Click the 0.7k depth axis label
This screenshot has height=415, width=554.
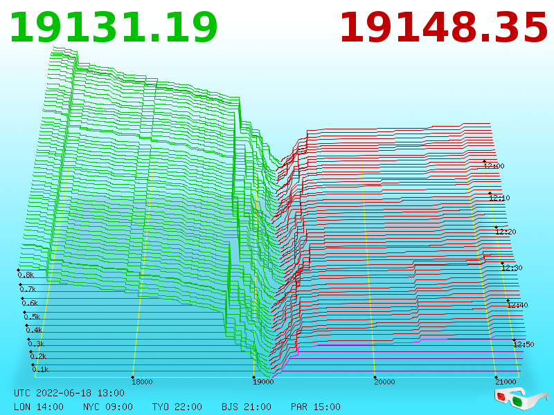28,289
